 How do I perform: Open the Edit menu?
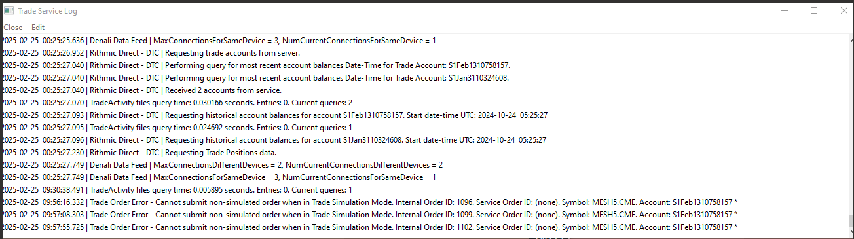tap(38, 28)
